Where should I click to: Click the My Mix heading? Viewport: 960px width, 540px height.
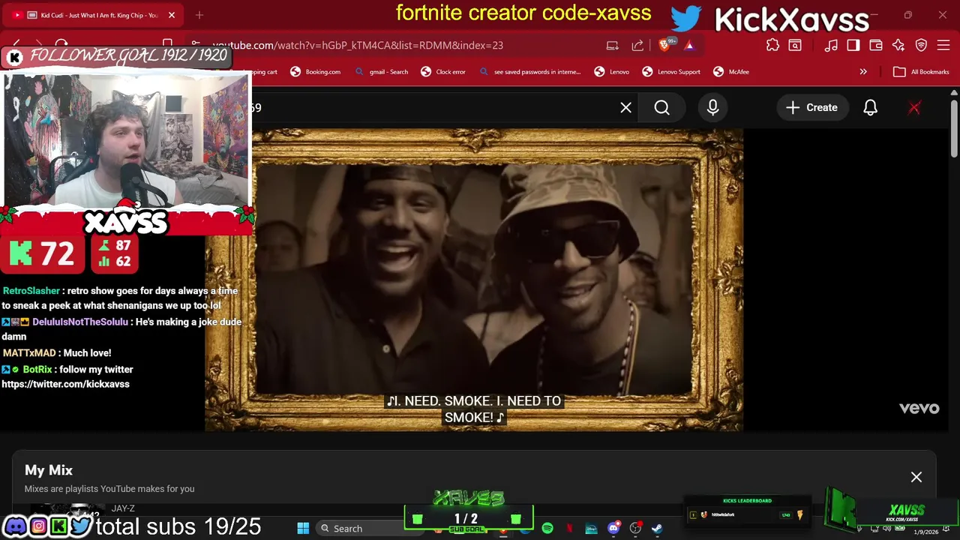tap(49, 470)
